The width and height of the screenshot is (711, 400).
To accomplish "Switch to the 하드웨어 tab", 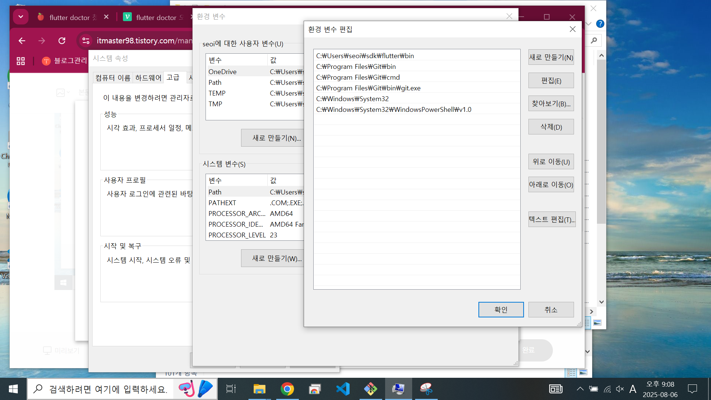I will (x=148, y=78).
